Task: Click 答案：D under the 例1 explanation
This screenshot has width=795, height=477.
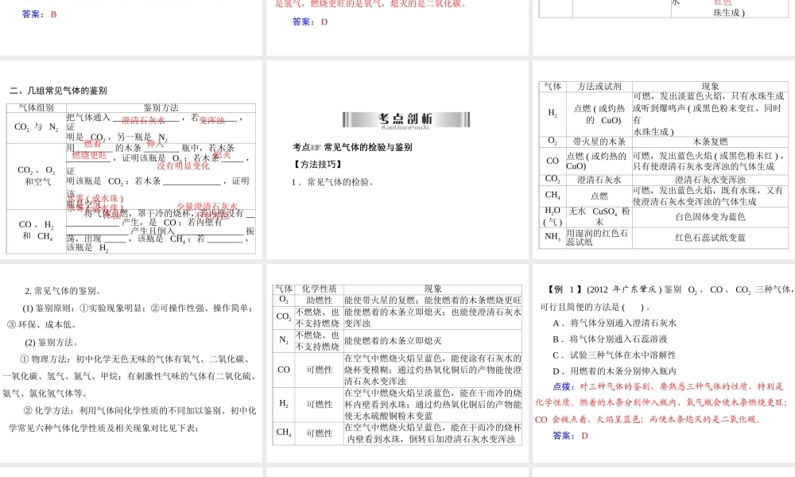Action: [x=570, y=435]
